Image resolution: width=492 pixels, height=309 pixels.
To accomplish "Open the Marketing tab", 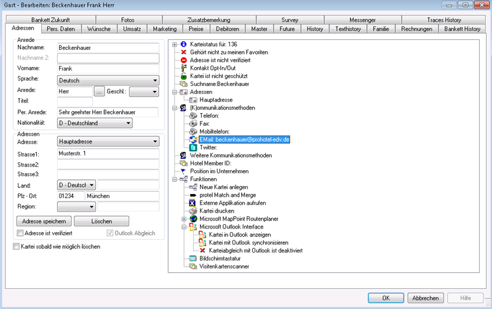I will pyautogui.click(x=165, y=29).
